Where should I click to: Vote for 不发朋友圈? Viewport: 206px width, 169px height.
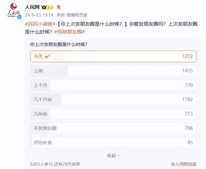(x=113, y=128)
